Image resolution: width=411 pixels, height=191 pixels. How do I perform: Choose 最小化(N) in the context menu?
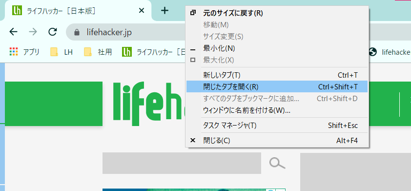[277, 48]
